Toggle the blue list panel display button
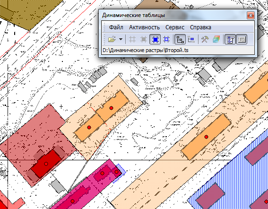Screen dimensions: 268x209 pos(230,40)
